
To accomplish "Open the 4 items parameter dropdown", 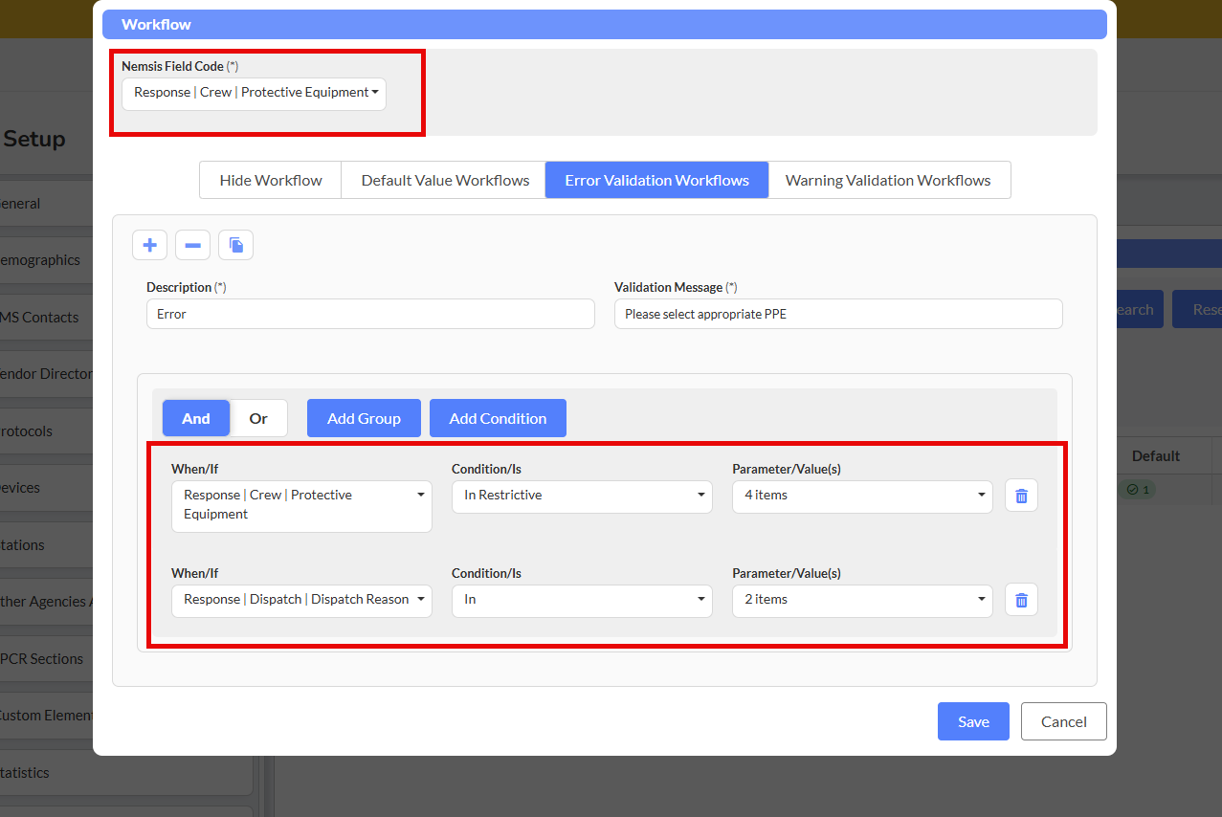I will (x=862, y=496).
